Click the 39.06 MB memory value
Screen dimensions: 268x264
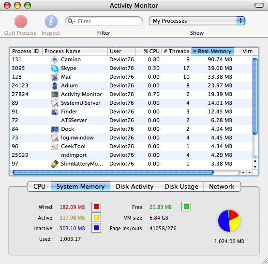click(x=220, y=68)
